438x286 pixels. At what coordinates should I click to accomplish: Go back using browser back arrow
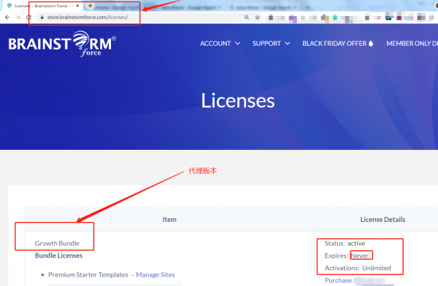point(7,17)
